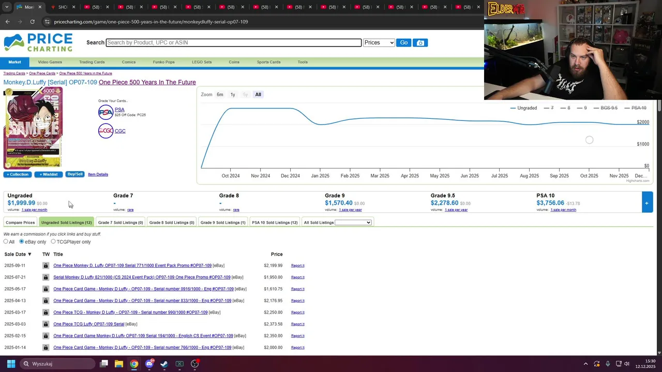This screenshot has height=372, width=662.
Task: Click lock icon for 2025-03-17 sale
Action: (46, 313)
